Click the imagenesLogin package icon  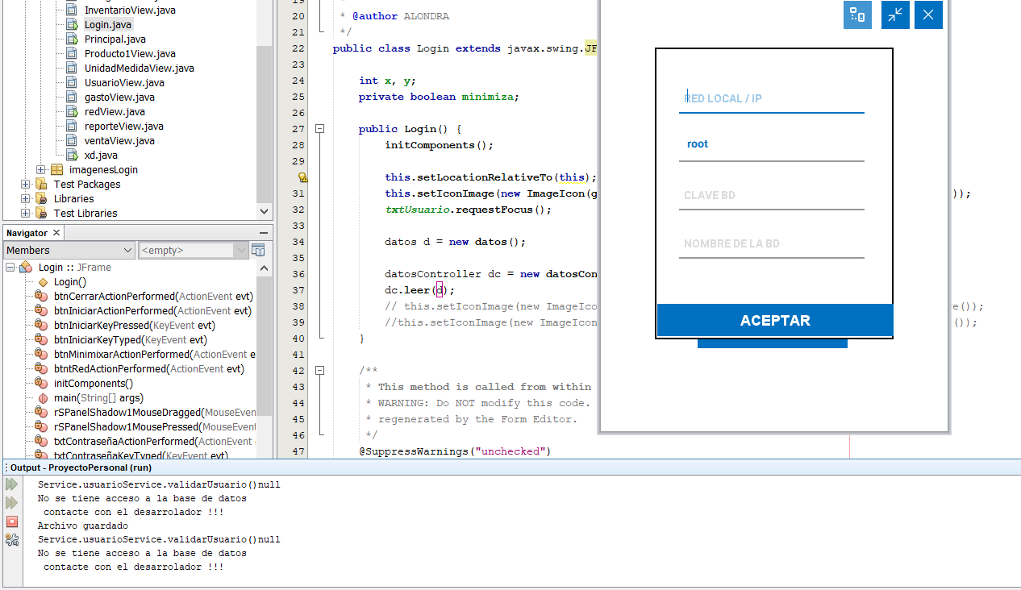pyautogui.click(x=56, y=170)
